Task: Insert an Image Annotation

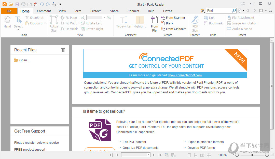Action: 242,23
